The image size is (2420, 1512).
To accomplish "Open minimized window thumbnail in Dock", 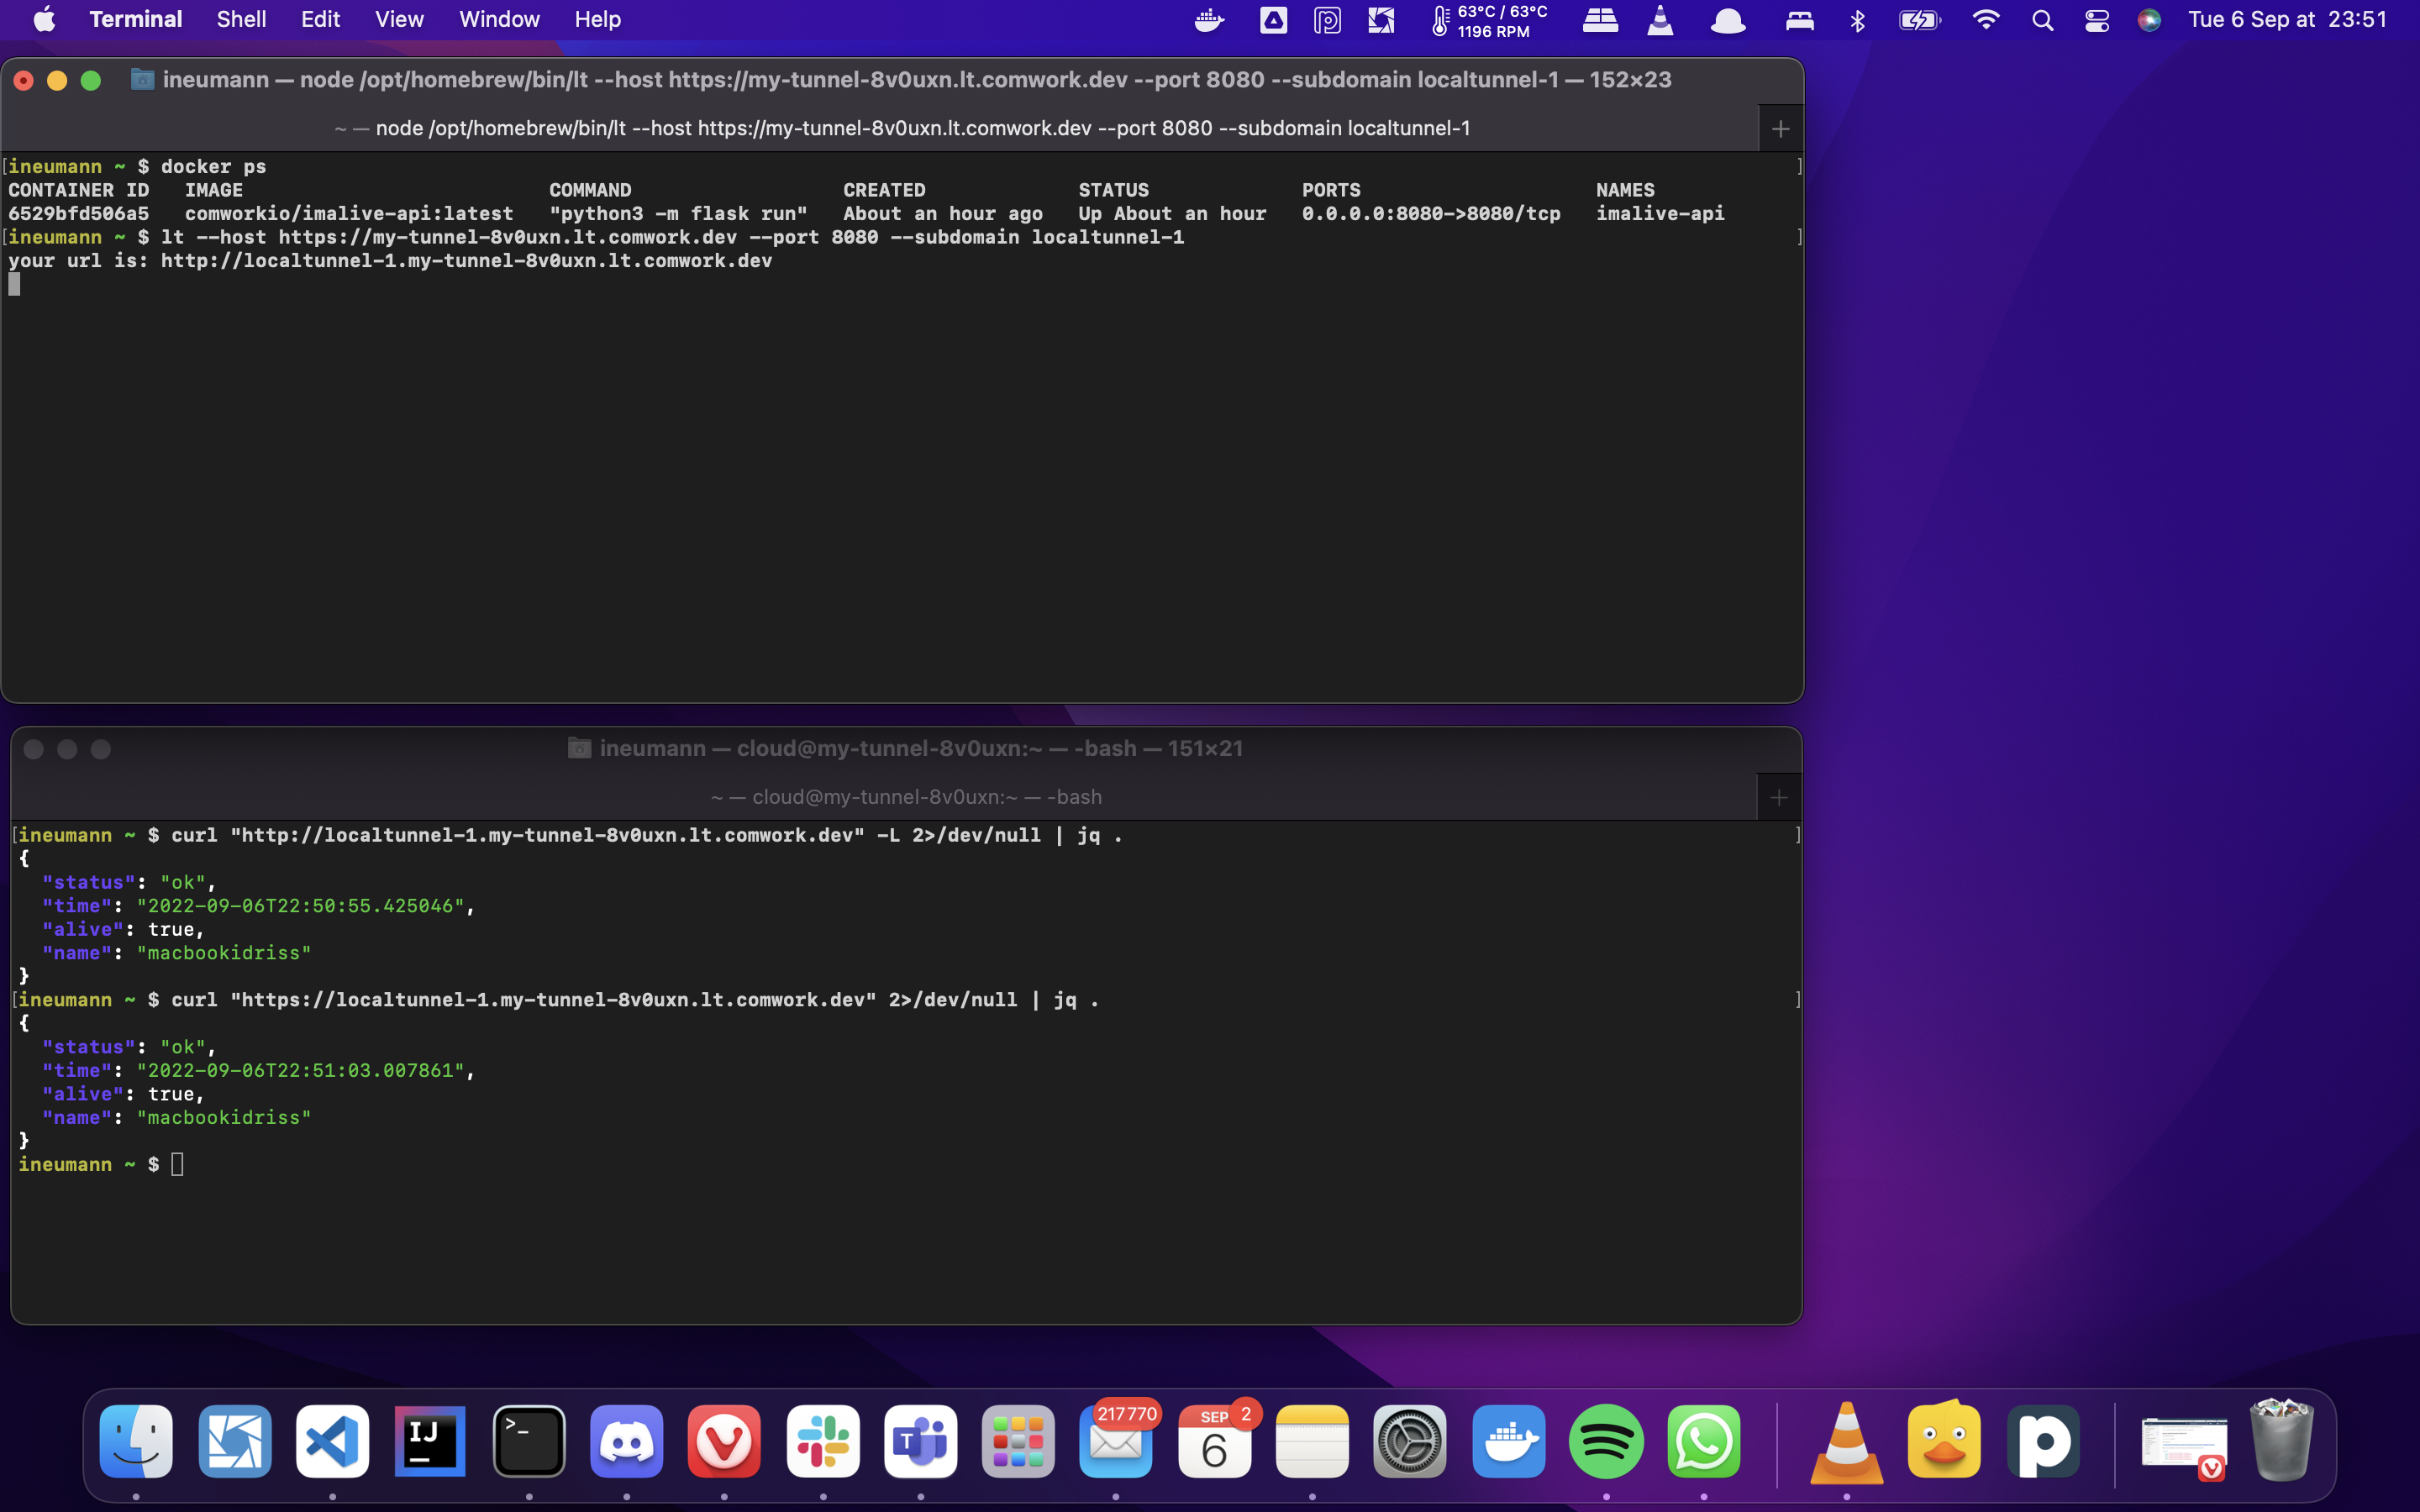I will [x=2184, y=1445].
